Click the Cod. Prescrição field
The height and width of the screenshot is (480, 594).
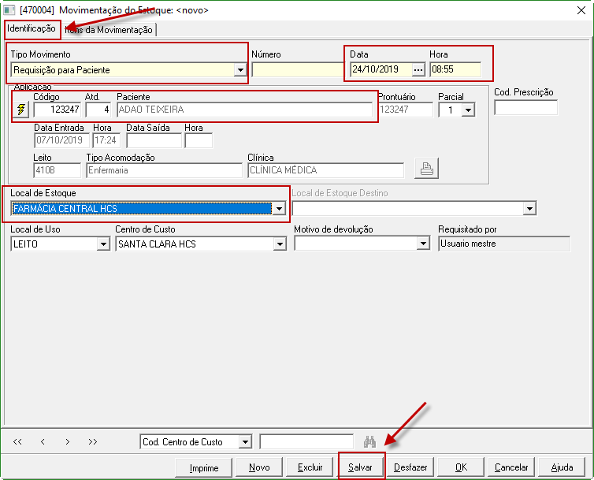[525, 107]
